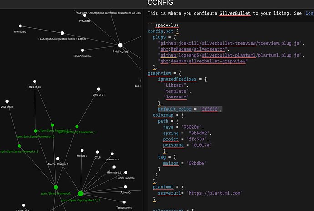
Task: Place cursor on the space-lua fence line
Action: [163, 25]
